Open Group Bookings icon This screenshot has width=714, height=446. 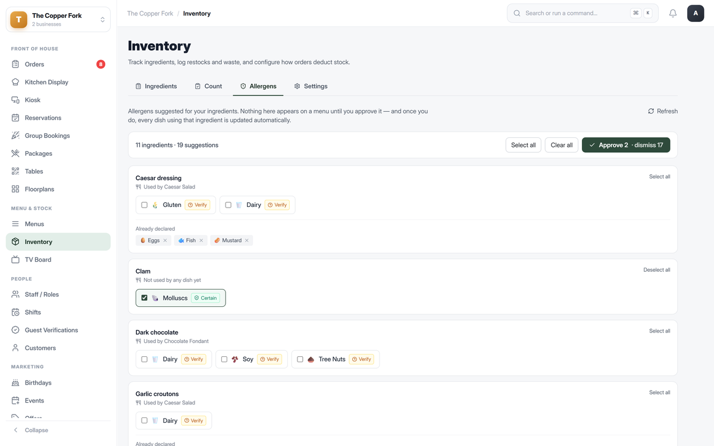(15, 136)
